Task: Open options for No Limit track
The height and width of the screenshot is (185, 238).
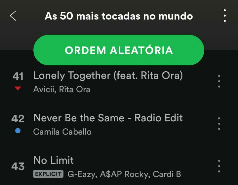Action: (219, 166)
